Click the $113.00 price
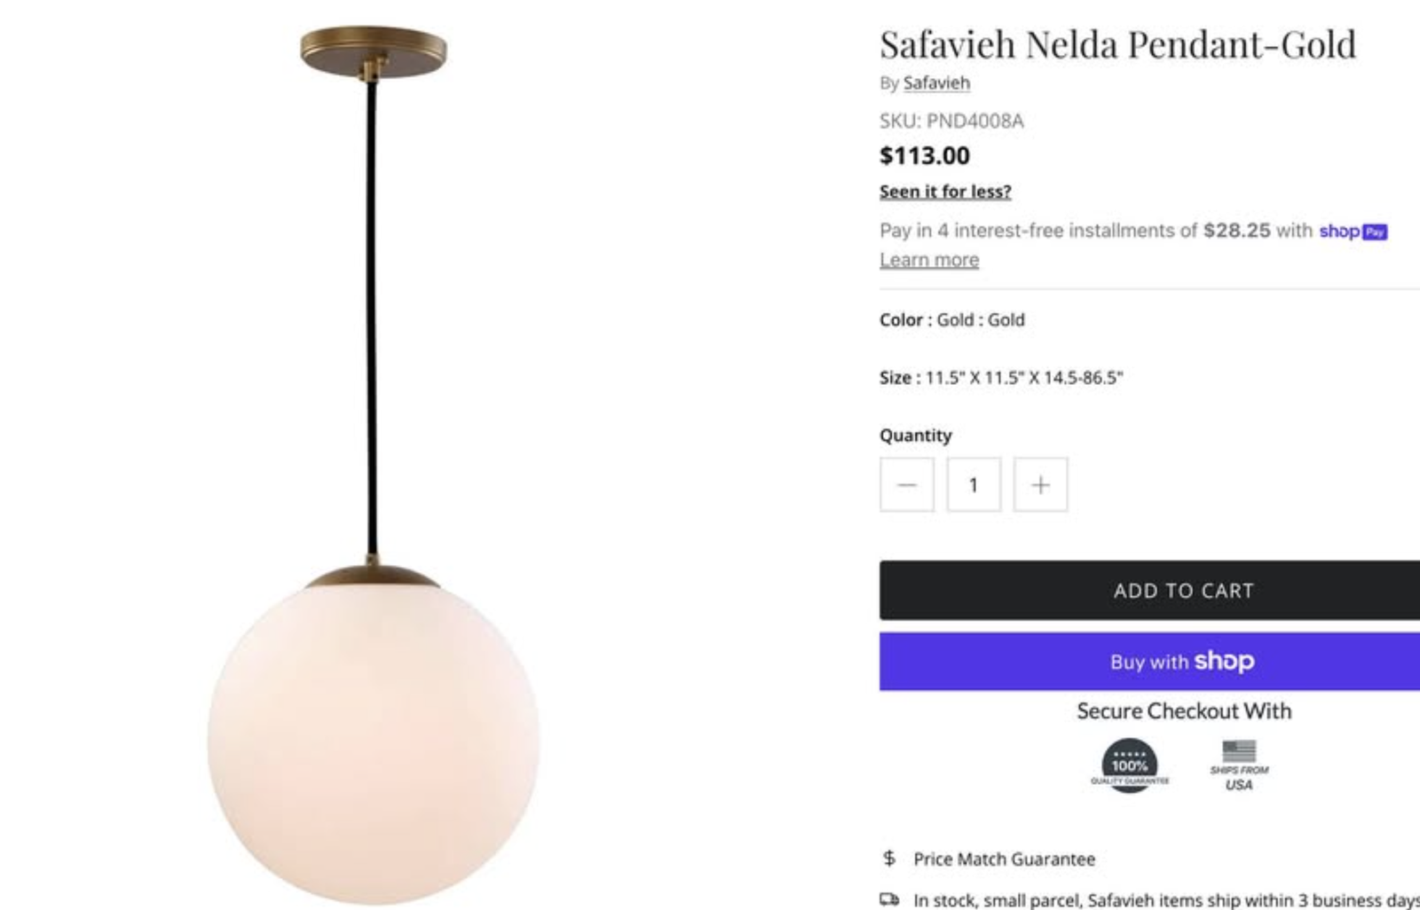This screenshot has width=1420, height=910. [x=924, y=155]
